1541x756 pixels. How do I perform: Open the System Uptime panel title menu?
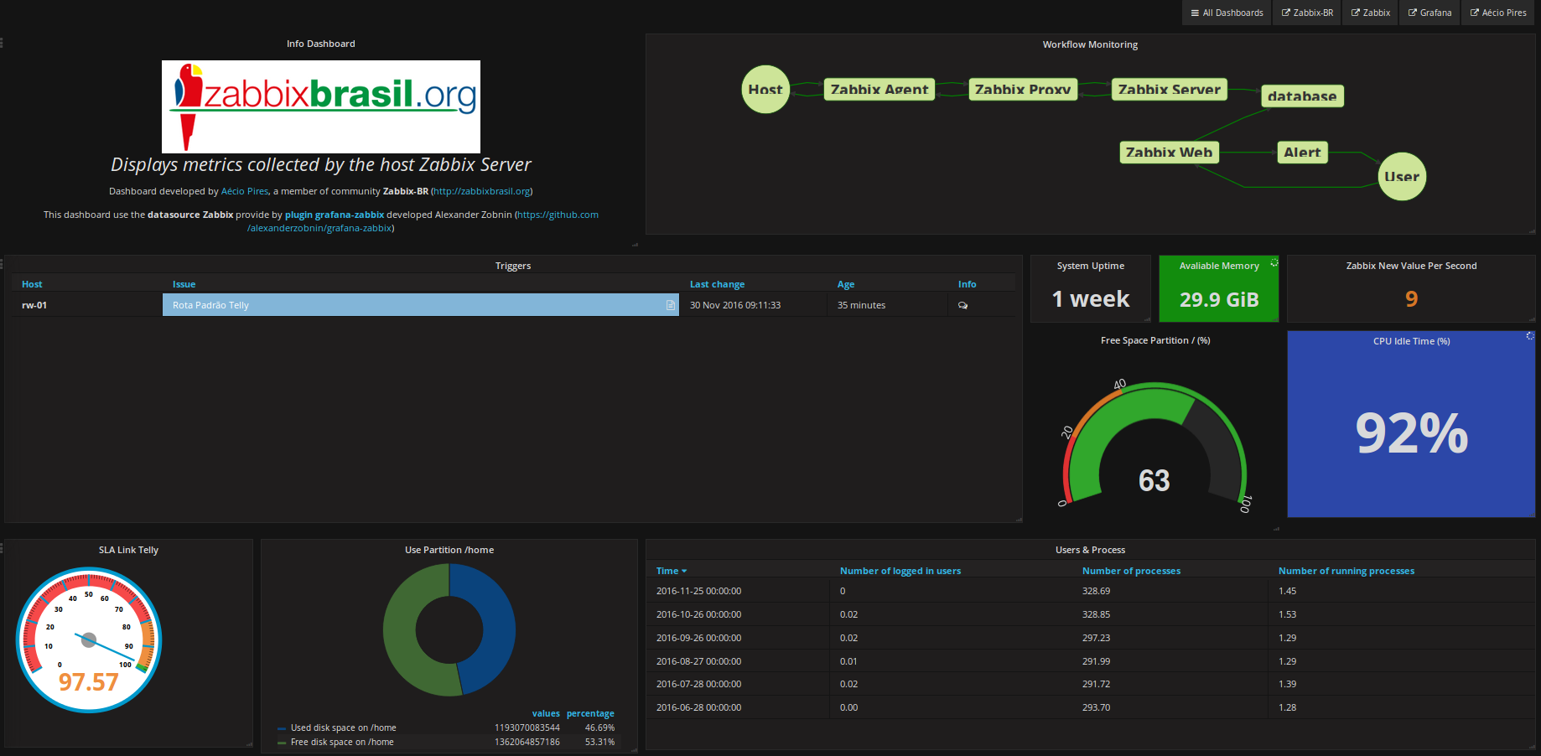pyautogui.click(x=1091, y=266)
